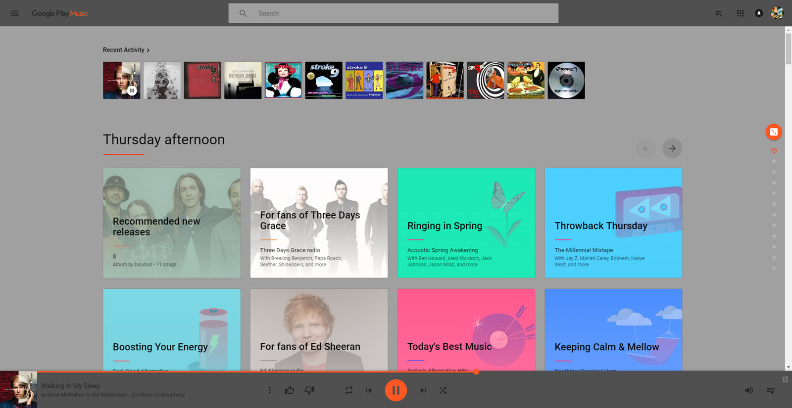The width and height of the screenshot is (792, 408).
Task: Open the Stroke 9 Playboys album thumbnail
Action: coord(364,80)
